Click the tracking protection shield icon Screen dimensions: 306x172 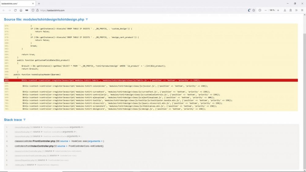pos(33,10)
